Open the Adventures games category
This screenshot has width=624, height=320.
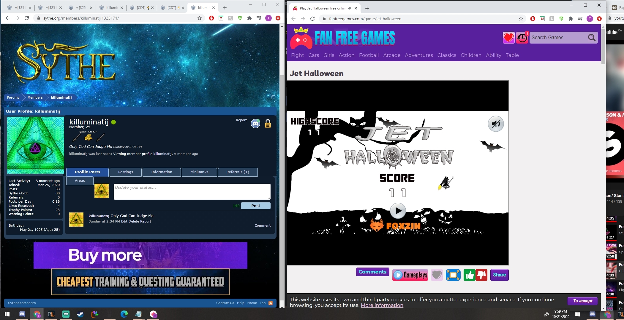point(419,55)
